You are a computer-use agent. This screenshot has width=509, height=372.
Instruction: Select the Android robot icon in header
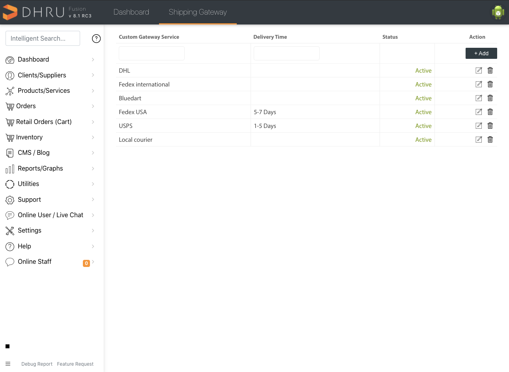click(x=498, y=12)
